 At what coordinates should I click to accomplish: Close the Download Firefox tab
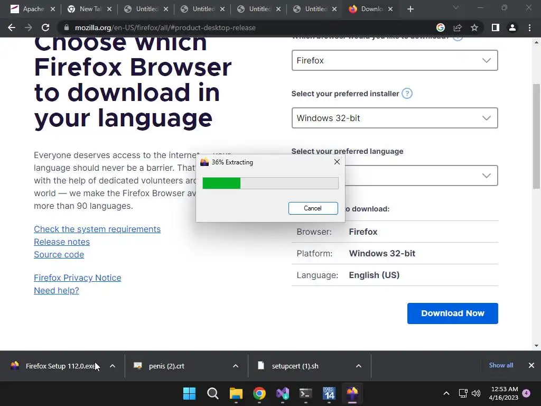(390, 10)
